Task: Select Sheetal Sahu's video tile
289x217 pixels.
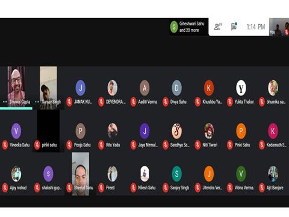Action: pyautogui.click(x=81, y=174)
